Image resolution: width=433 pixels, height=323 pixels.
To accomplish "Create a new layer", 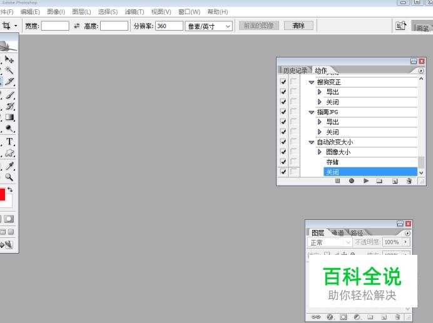I will pyautogui.click(x=384, y=317).
